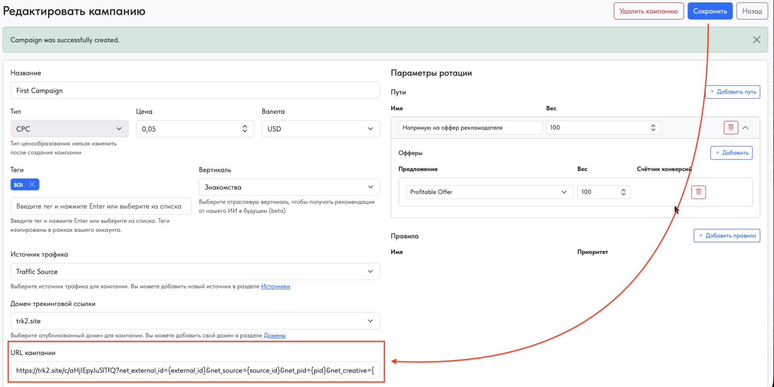Adjust the price stepper arrows
774x387 pixels.
click(245, 129)
